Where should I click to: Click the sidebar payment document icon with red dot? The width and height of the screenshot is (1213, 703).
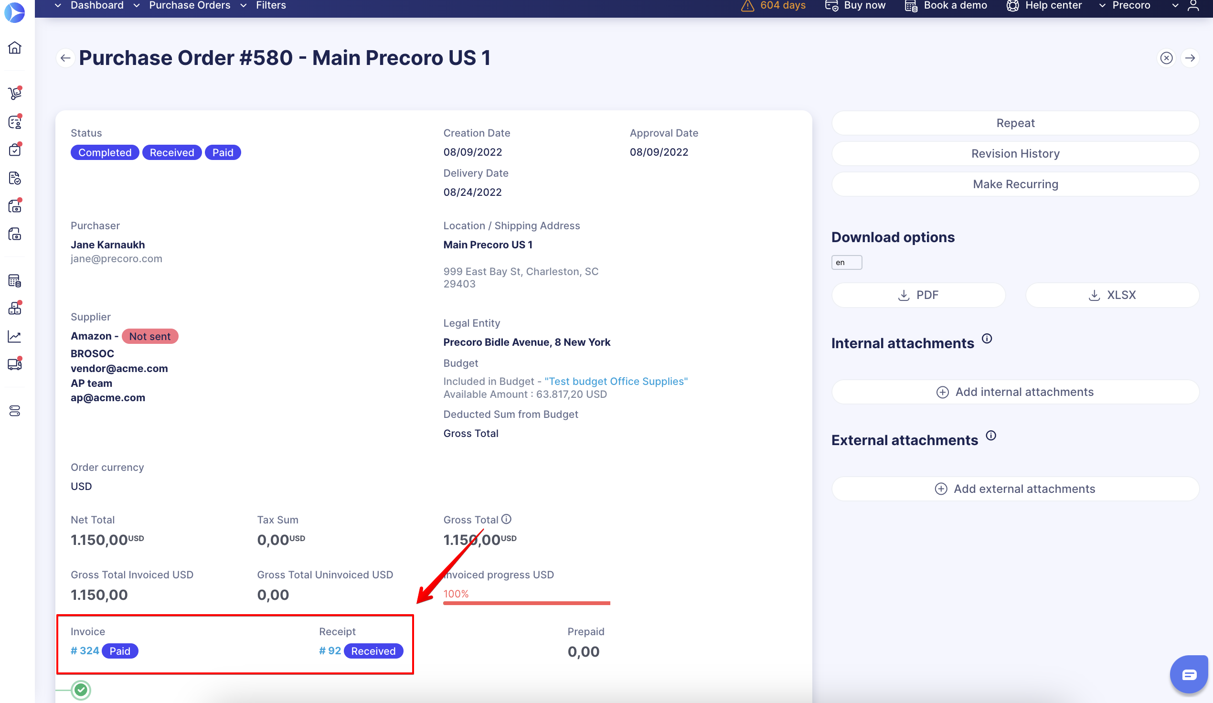tap(15, 206)
